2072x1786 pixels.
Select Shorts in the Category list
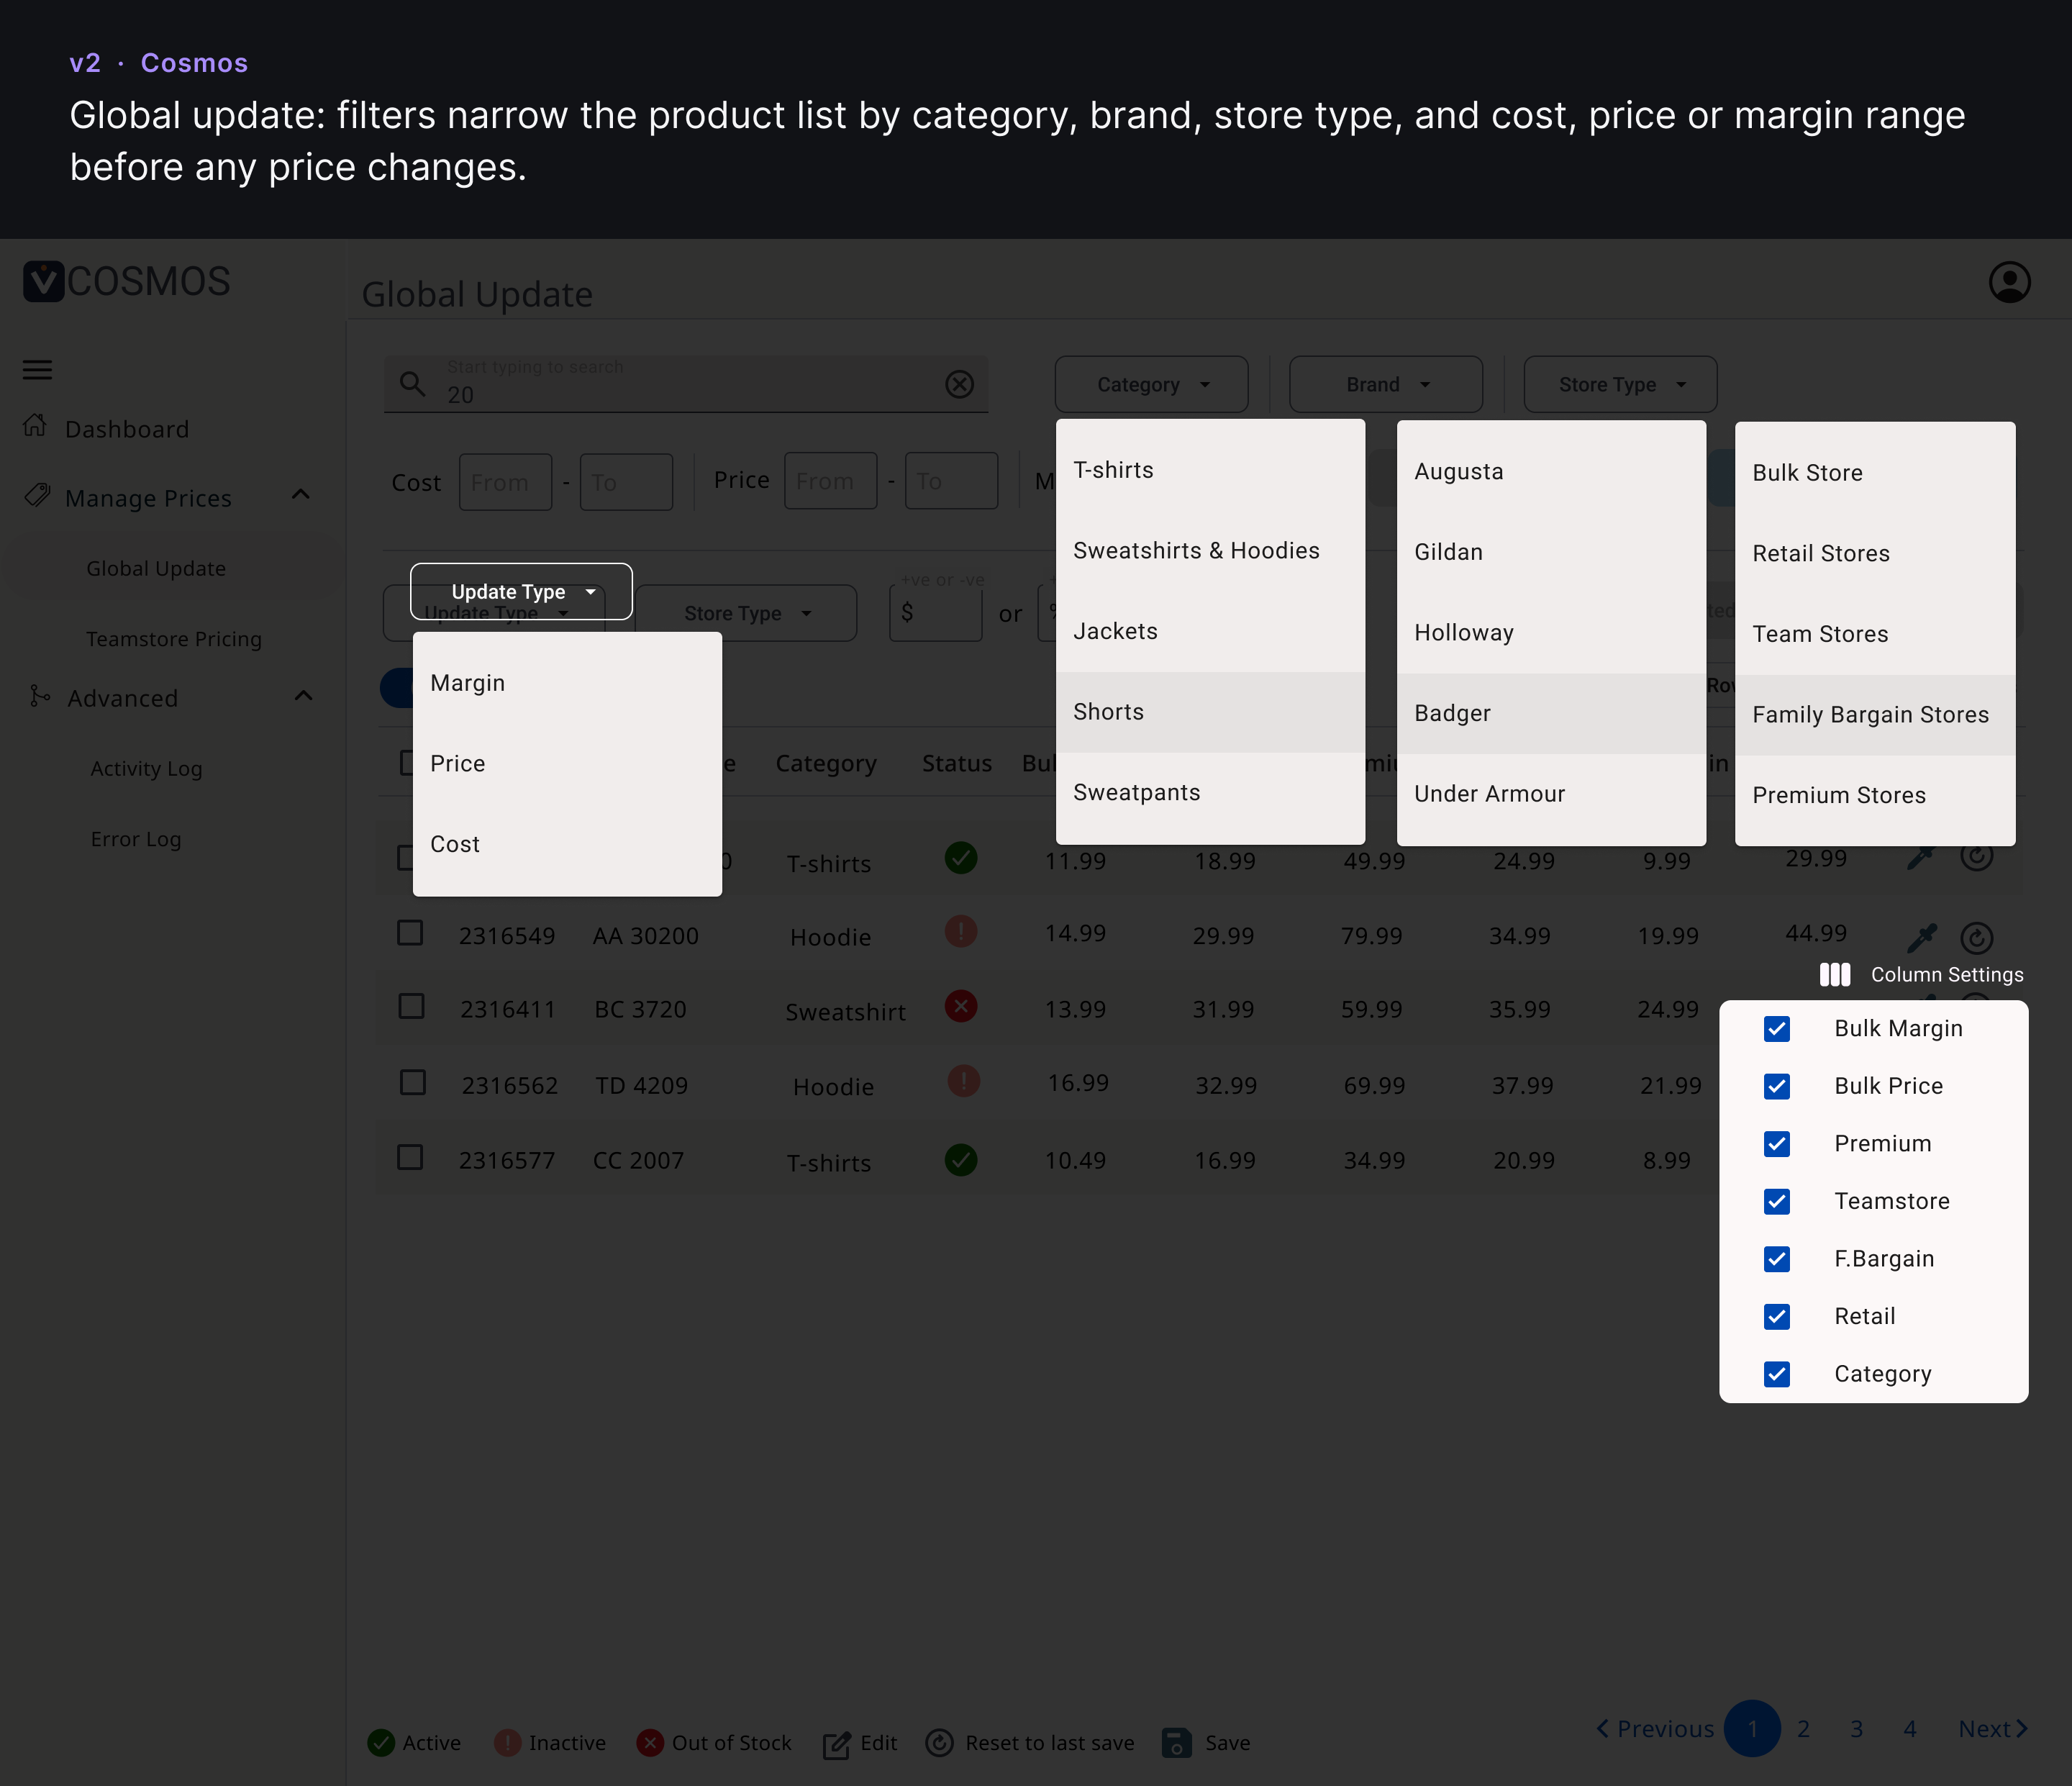click(x=1210, y=712)
